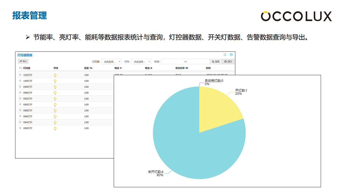
Task: Open the 灯控器 selection dropdown
Action: tap(111, 62)
